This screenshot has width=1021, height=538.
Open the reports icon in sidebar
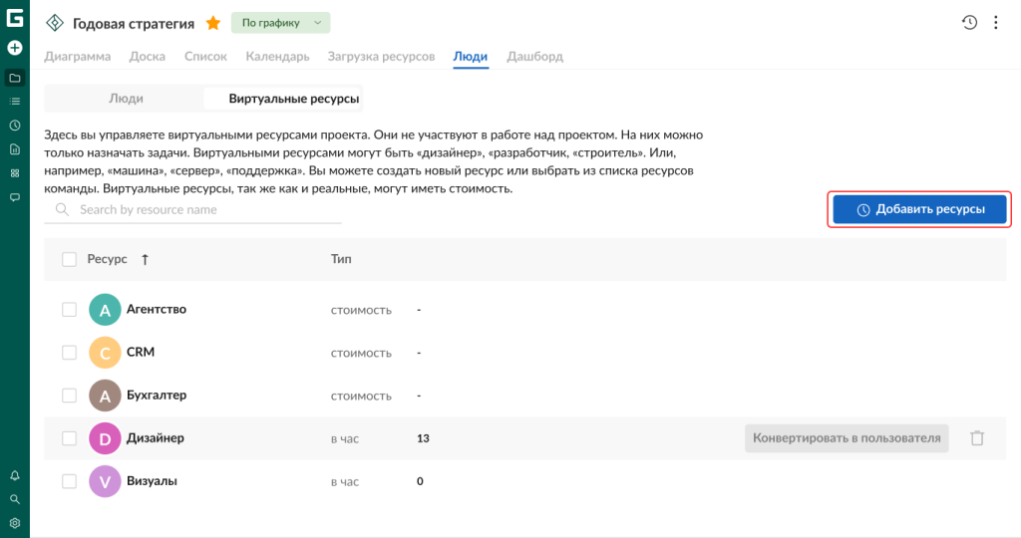14,149
